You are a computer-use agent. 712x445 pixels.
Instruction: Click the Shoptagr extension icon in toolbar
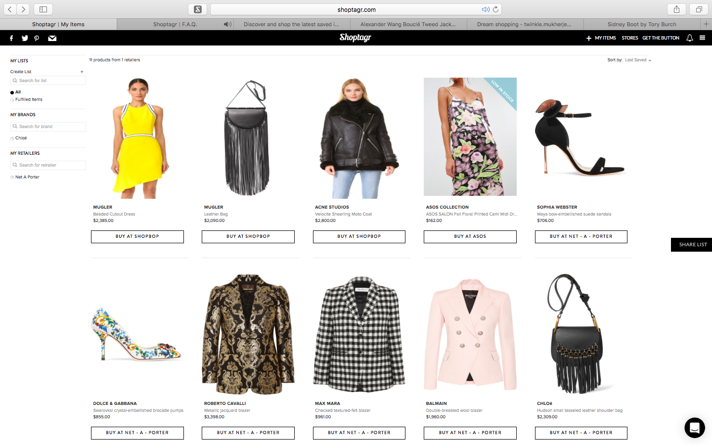198,9
